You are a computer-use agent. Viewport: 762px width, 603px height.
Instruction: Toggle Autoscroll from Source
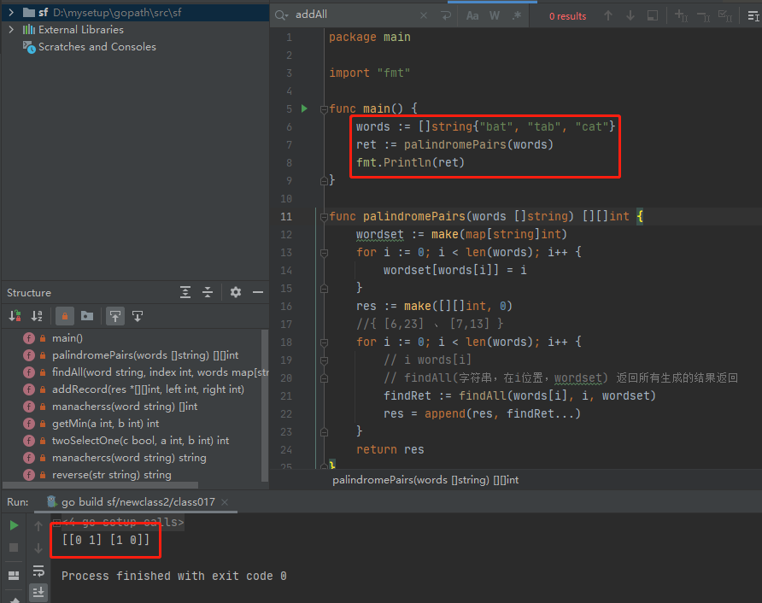pos(138,316)
